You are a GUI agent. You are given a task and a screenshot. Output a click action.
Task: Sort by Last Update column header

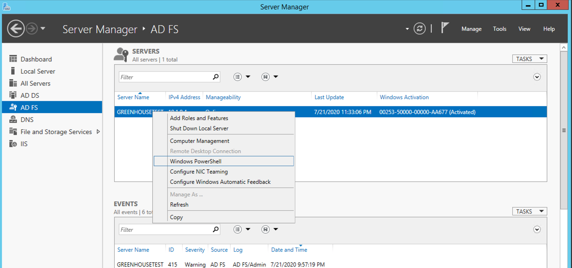(x=329, y=97)
